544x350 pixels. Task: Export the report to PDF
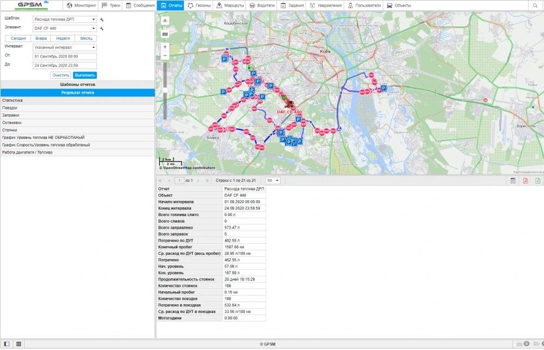pyautogui.click(x=526, y=181)
